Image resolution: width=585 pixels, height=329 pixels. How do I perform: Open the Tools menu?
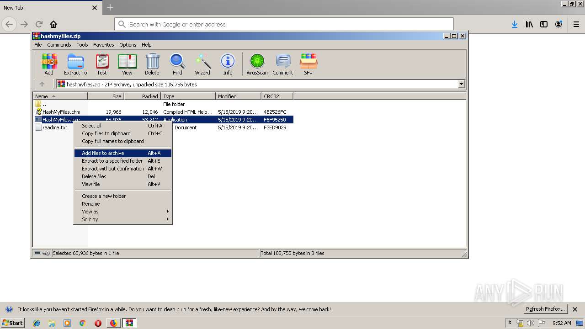(x=82, y=45)
